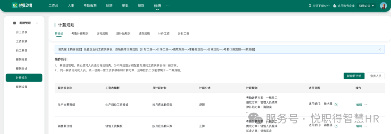Open the 人事 top menu
Image resolution: width=391 pixels, height=134 pixels.
(x=71, y=5)
